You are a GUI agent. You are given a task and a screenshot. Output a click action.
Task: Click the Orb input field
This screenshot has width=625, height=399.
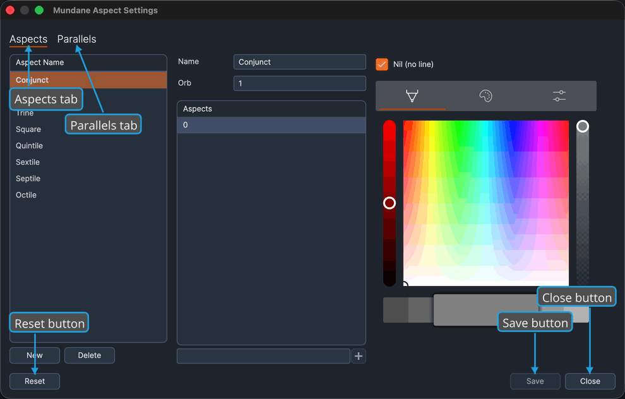point(299,83)
